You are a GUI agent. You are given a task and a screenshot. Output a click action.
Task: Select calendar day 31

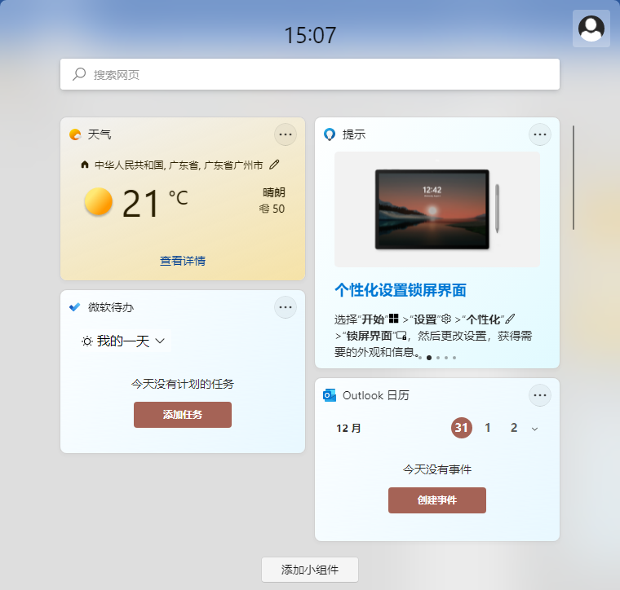462,428
